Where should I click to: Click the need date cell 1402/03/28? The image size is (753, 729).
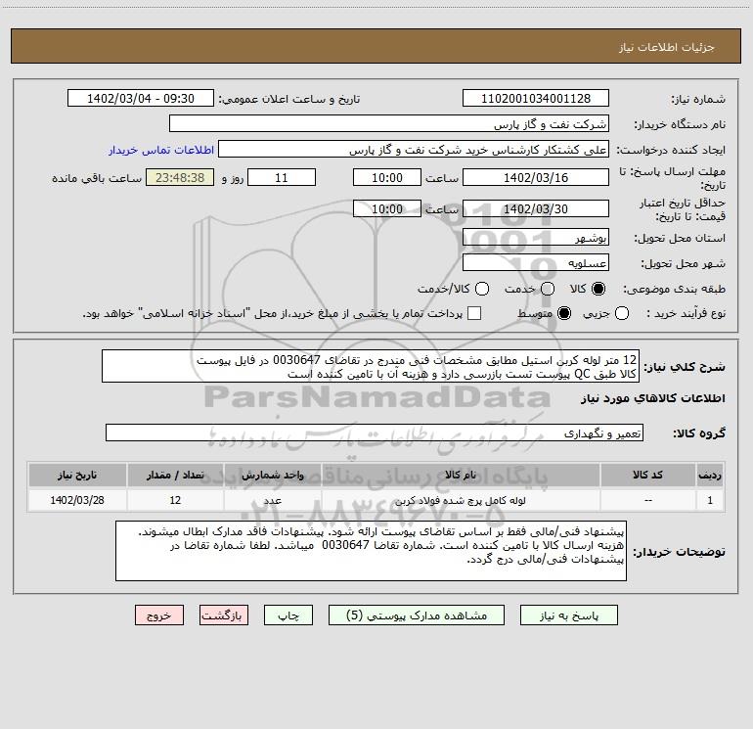click(77, 500)
